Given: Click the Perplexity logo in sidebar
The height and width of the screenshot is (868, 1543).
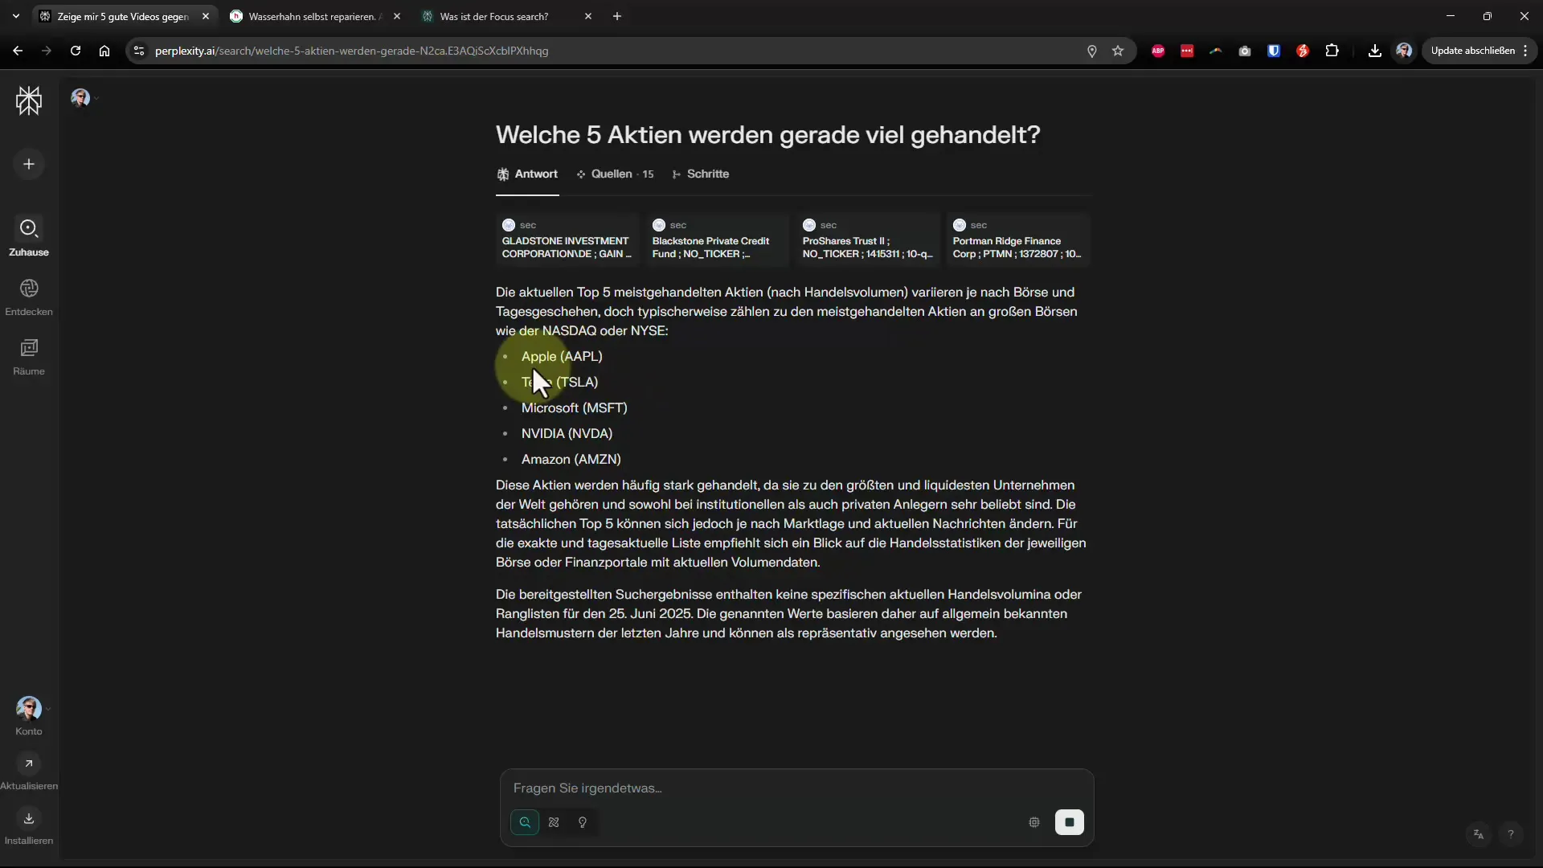Looking at the screenshot, I should (x=29, y=100).
